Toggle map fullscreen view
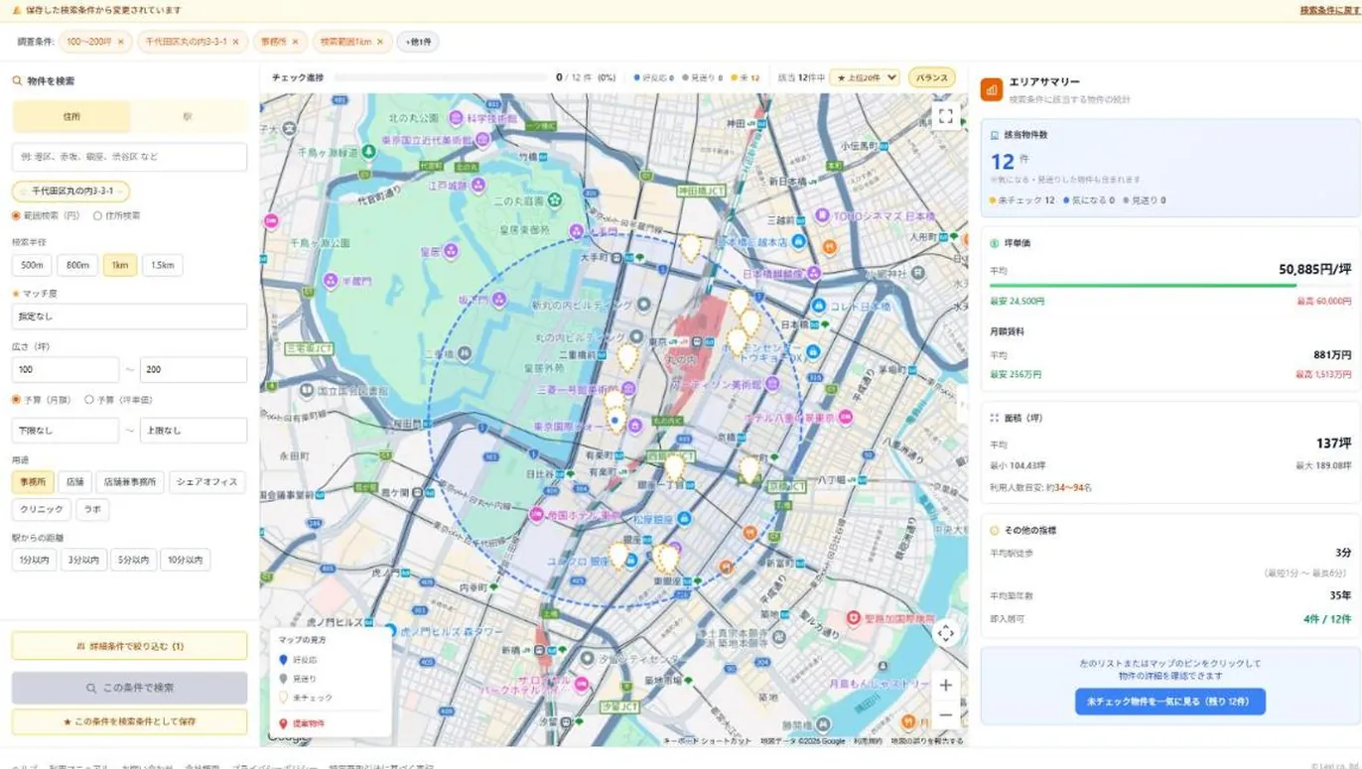 [x=945, y=116]
